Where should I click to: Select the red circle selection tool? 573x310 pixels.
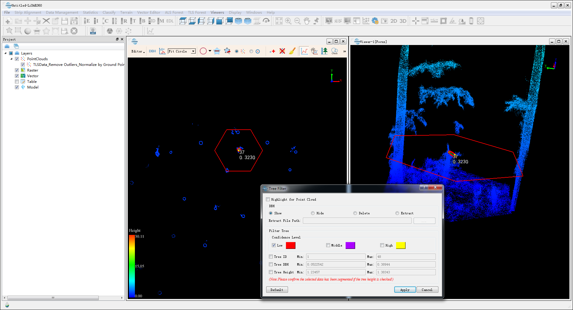203,51
